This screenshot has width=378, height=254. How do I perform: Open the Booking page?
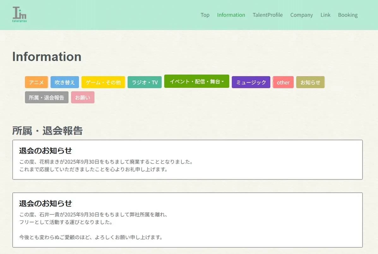click(348, 15)
